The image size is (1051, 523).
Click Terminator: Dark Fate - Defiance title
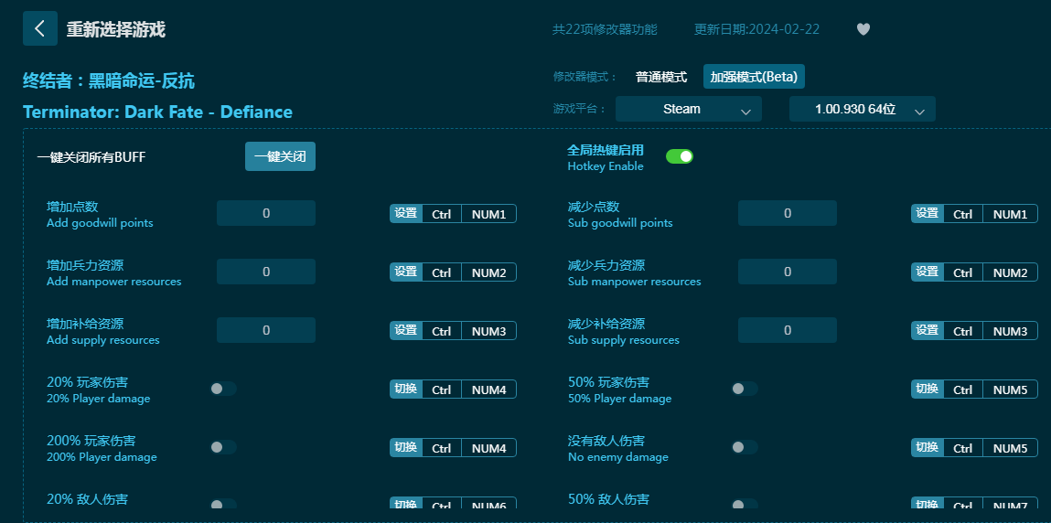[x=157, y=112]
